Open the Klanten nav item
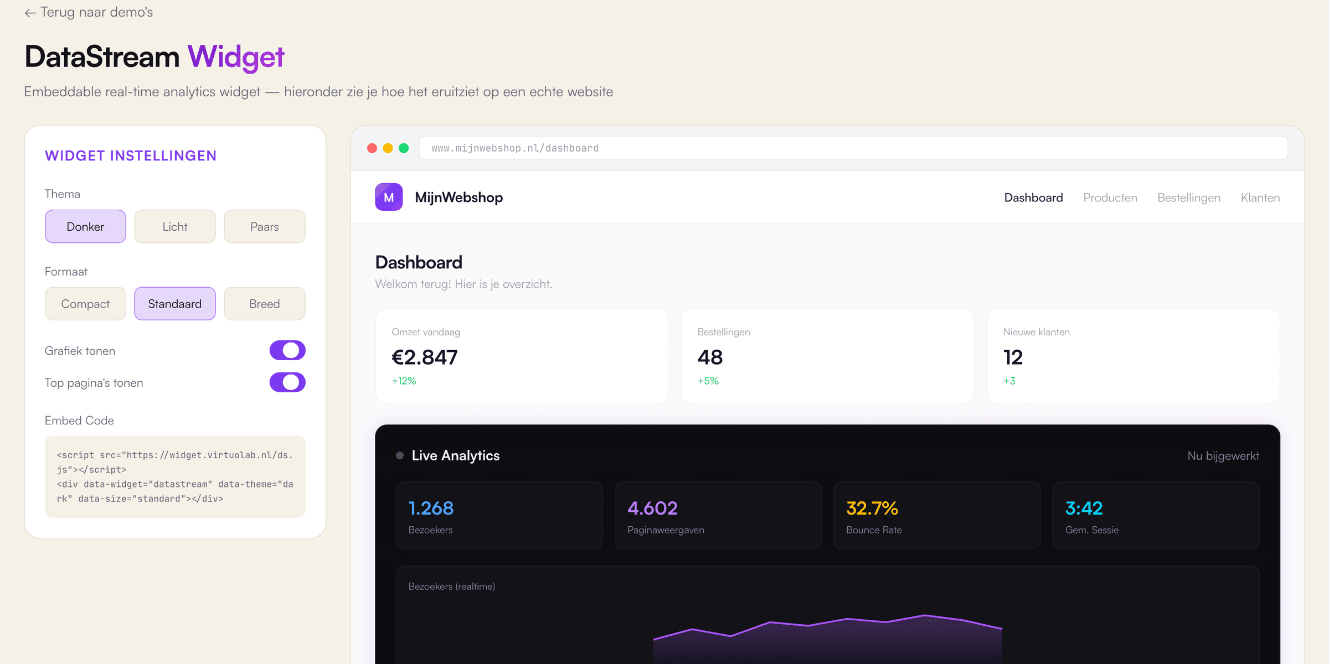 click(1260, 198)
